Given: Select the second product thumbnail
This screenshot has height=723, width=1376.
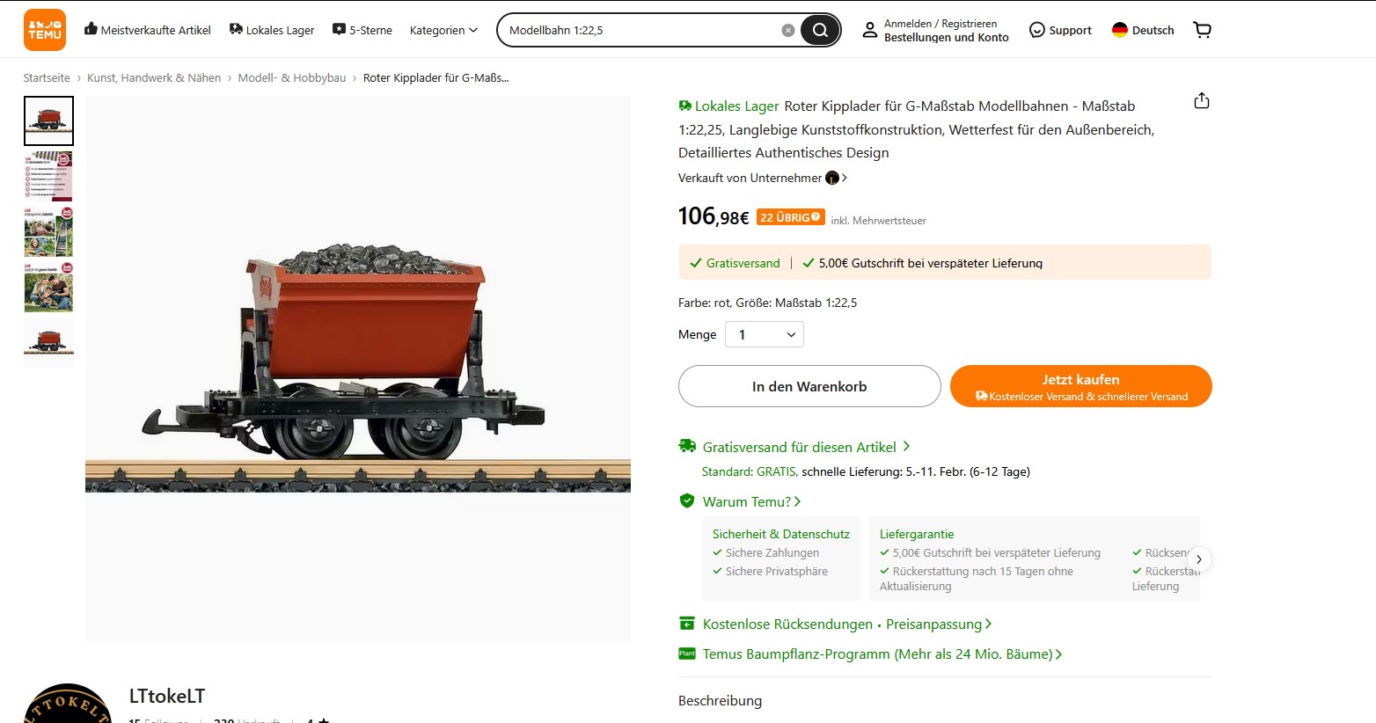Looking at the screenshot, I should pos(48,176).
